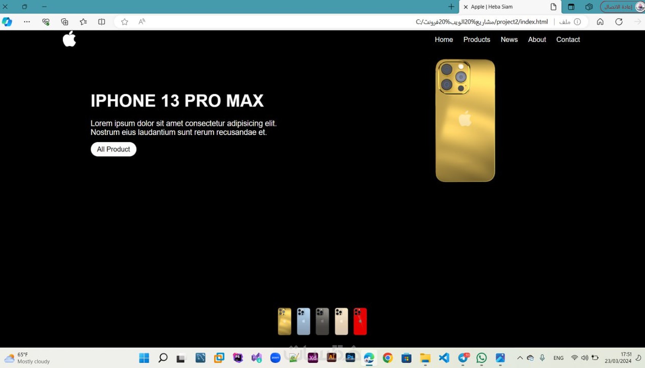Switch to Visual Studio Code on taskbar
645x368 pixels.
[444, 358]
